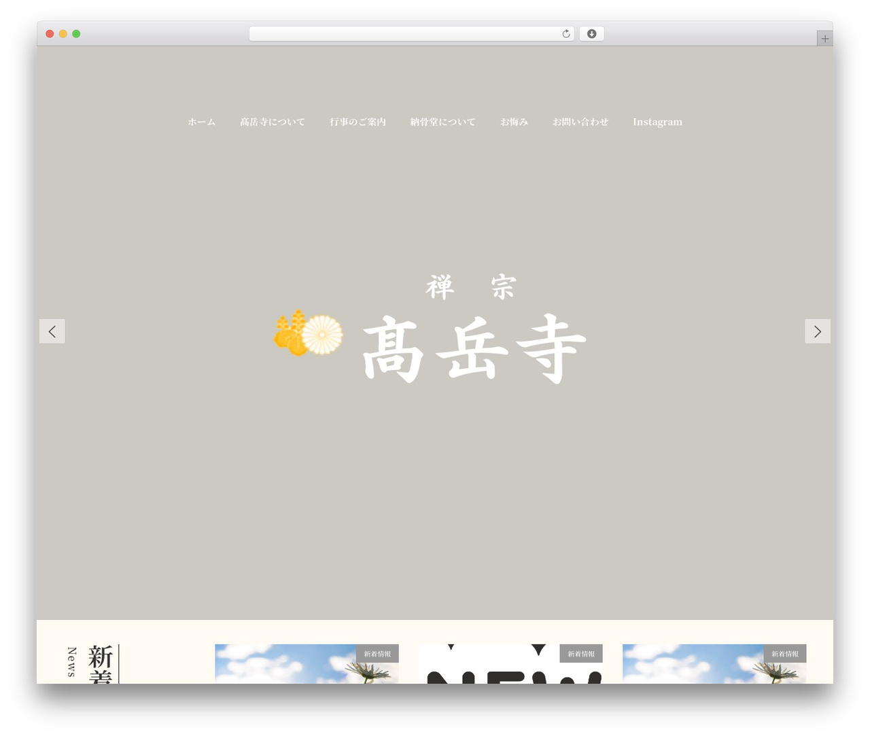The width and height of the screenshot is (870, 736).
Task: Maximize the window with green button
Action: click(76, 34)
